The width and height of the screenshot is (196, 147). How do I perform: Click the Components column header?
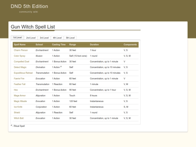tap(130, 45)
